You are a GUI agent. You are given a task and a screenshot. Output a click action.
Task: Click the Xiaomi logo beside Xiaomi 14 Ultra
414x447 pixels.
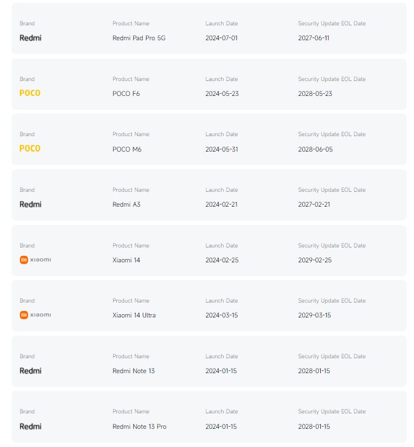tap(35, 315)
